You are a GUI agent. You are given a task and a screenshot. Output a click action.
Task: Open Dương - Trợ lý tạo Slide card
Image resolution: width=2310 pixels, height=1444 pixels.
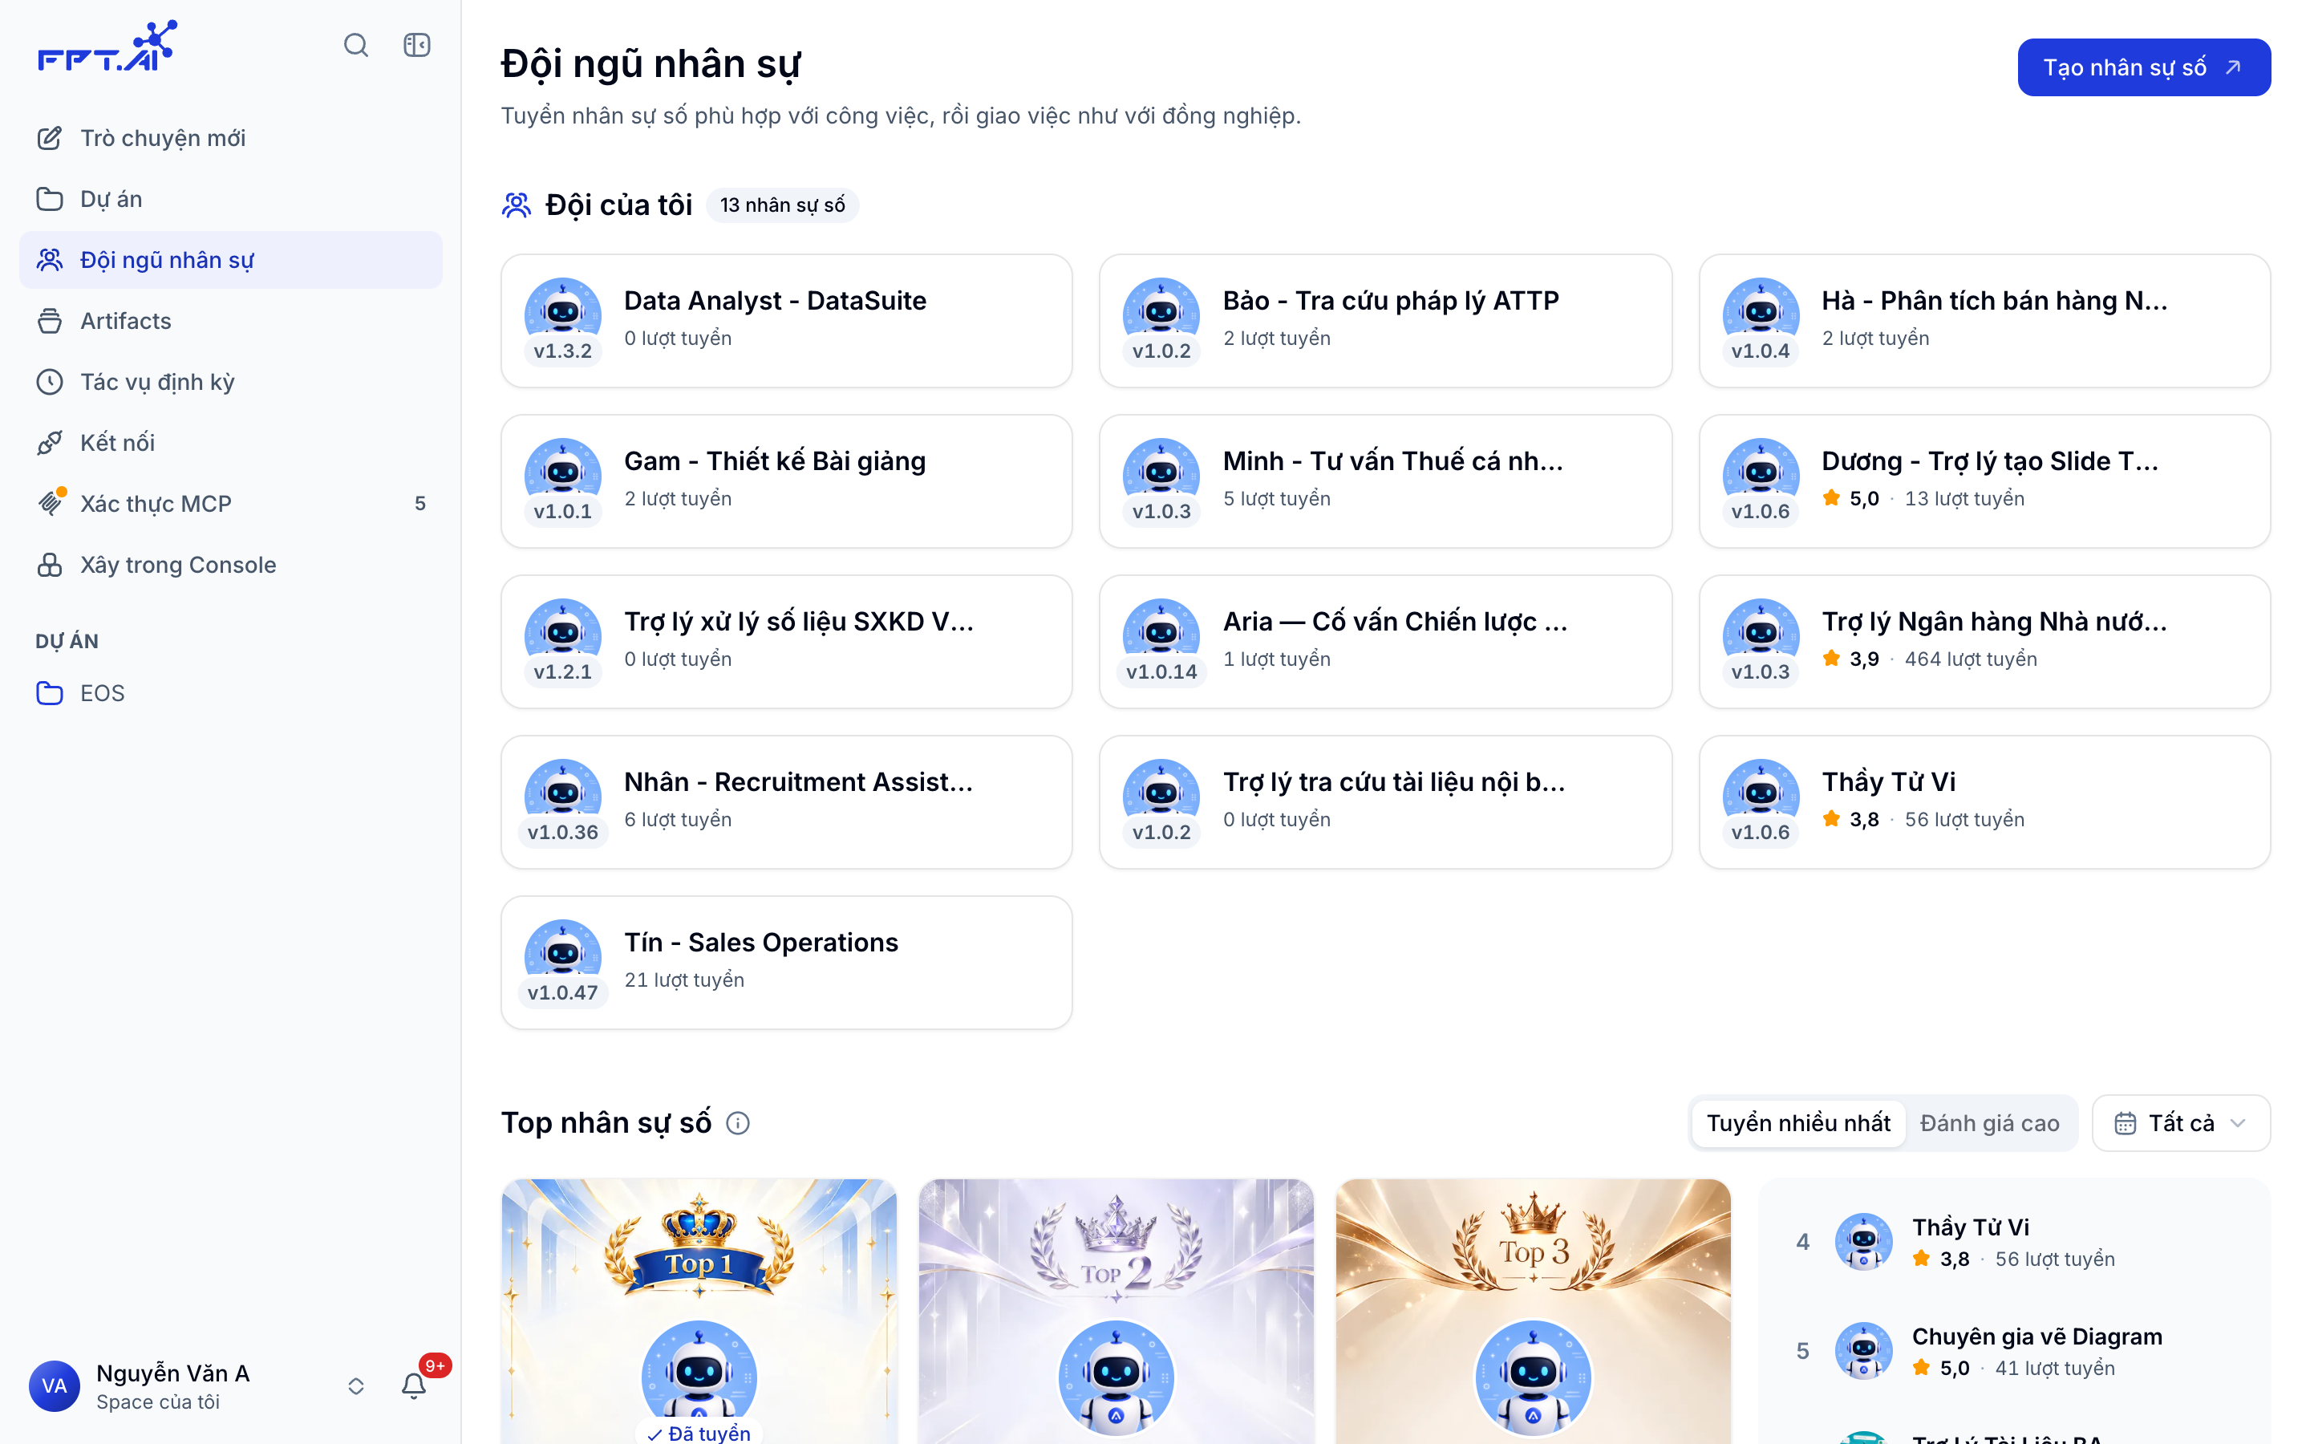coord(1984,481)
